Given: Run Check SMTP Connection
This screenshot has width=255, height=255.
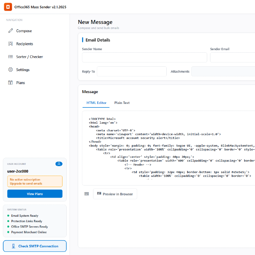Looking at the screenshot, I should pyautogui.click(x=35, y=246).
